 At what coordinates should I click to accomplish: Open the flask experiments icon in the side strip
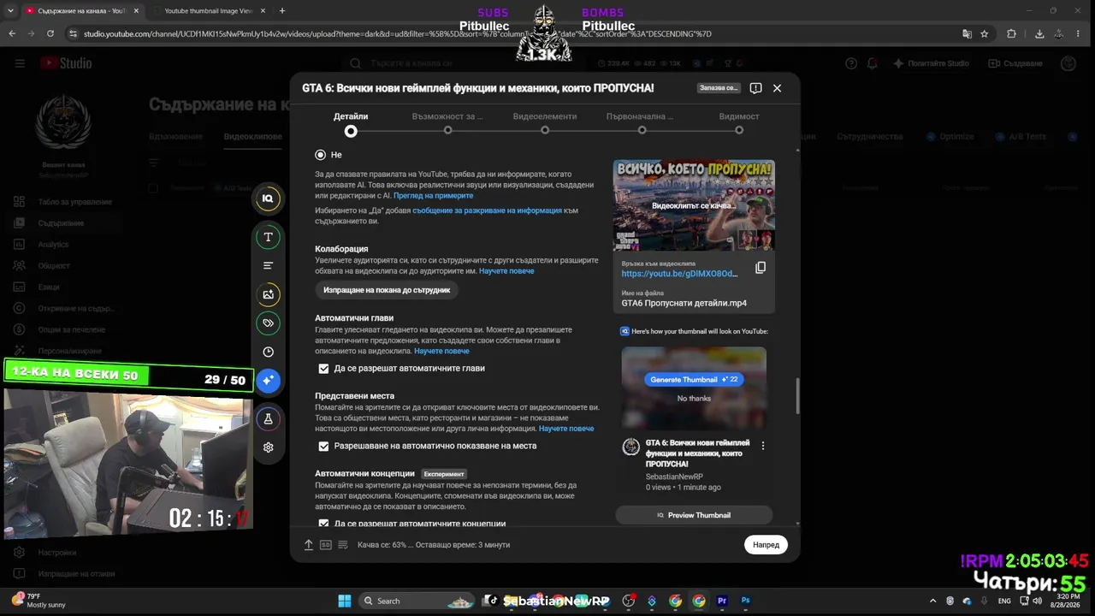click(x=268, y=419)
